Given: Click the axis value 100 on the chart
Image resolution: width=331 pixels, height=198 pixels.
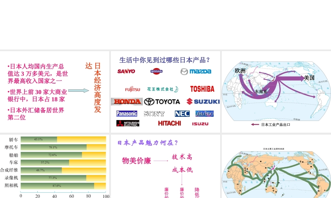Looking at the screenshot, I should (x=106, y=196).
